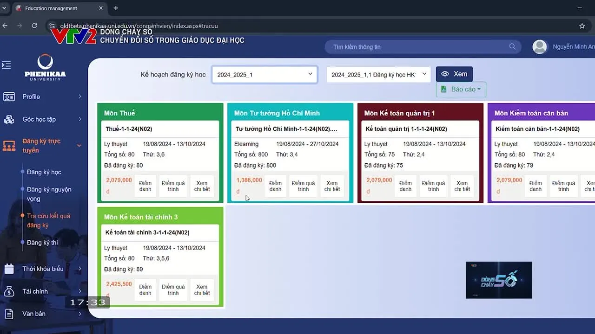The image size is (595, 334).
Task: Click the Góc học tập icon
Action: (x=9, y=119)
